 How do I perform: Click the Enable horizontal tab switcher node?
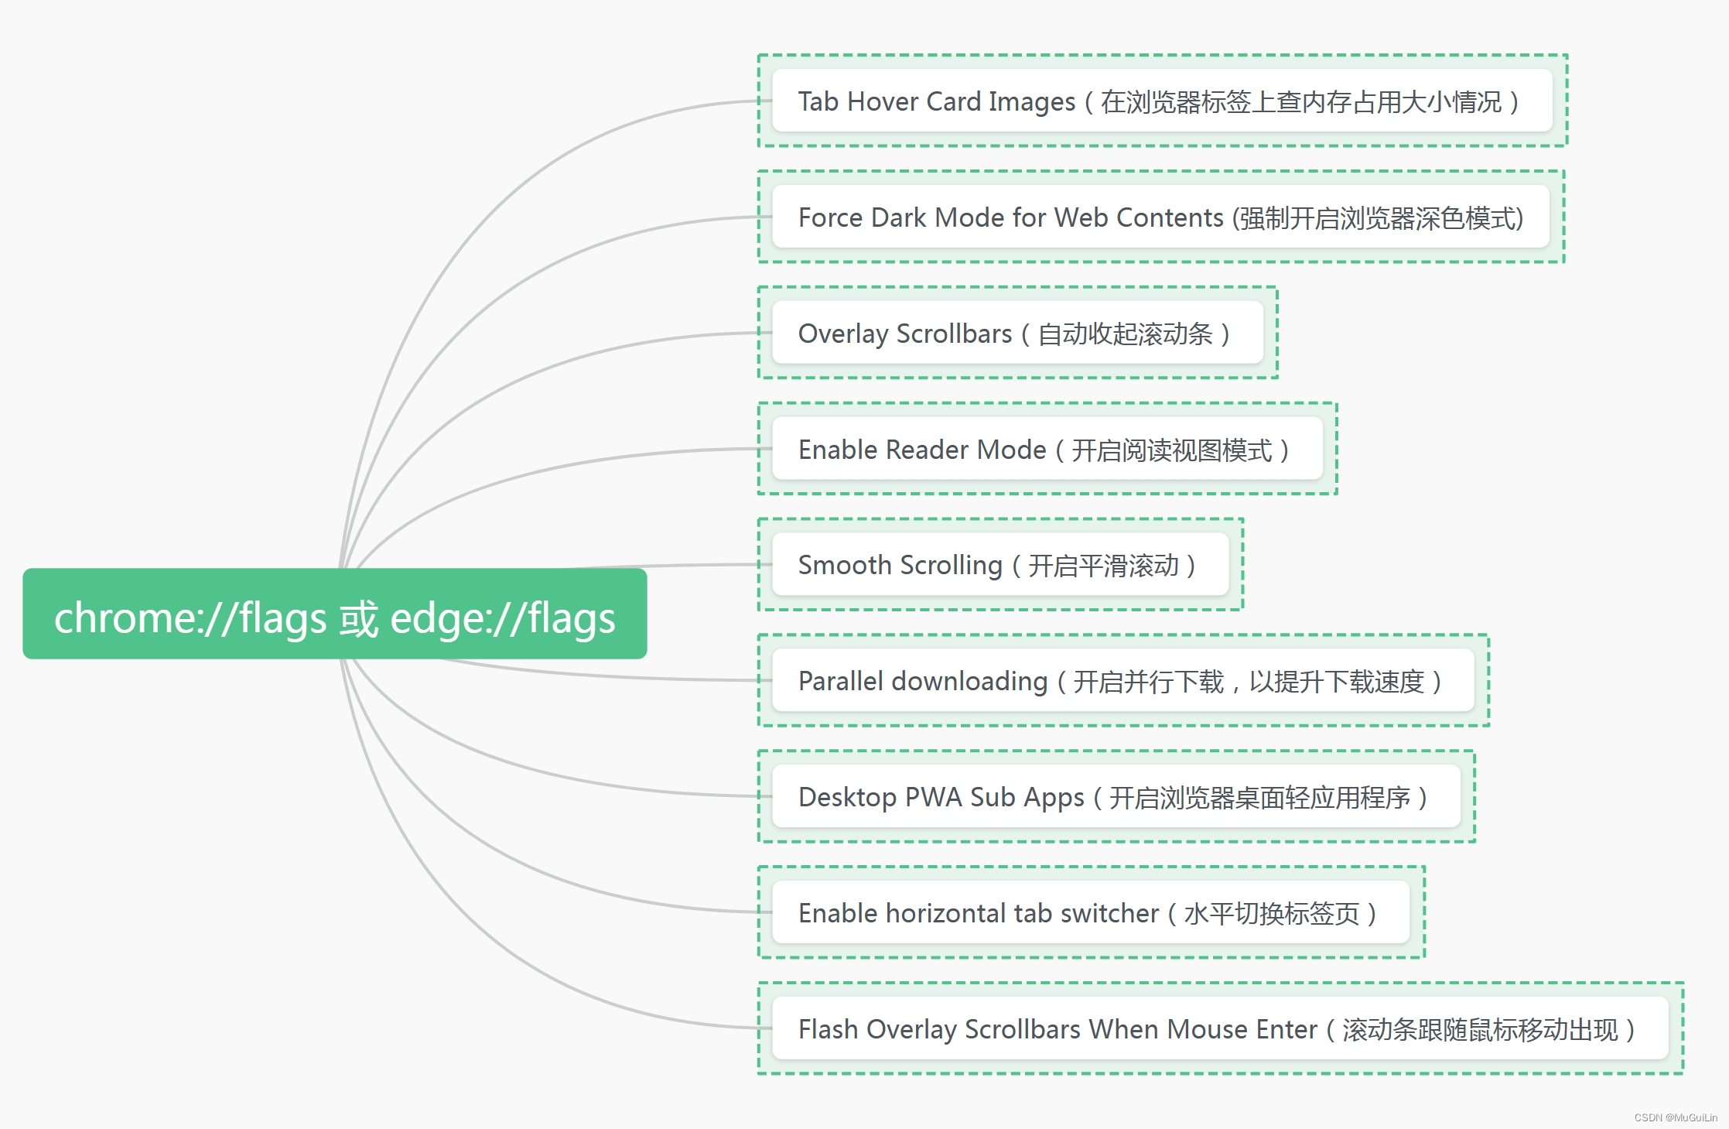1091,912
